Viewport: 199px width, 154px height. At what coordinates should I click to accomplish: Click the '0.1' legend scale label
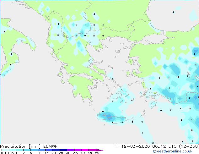[x=3, y=153]
